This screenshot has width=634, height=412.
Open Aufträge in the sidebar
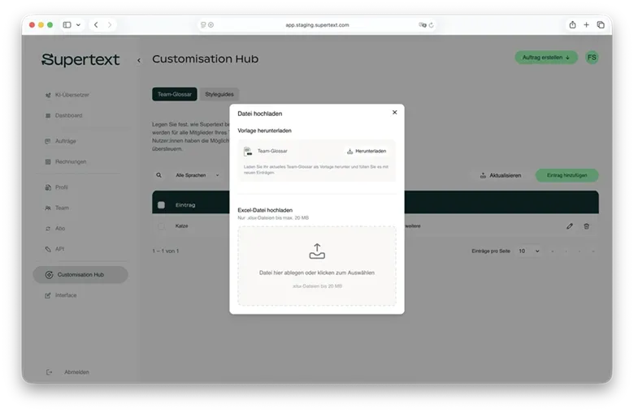coord(61,141)
